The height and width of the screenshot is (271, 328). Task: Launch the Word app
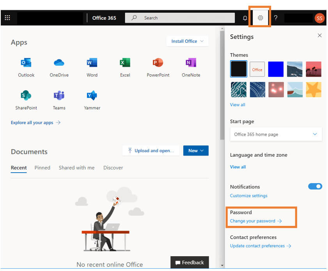pyautogui.click(x=92, y=68)
